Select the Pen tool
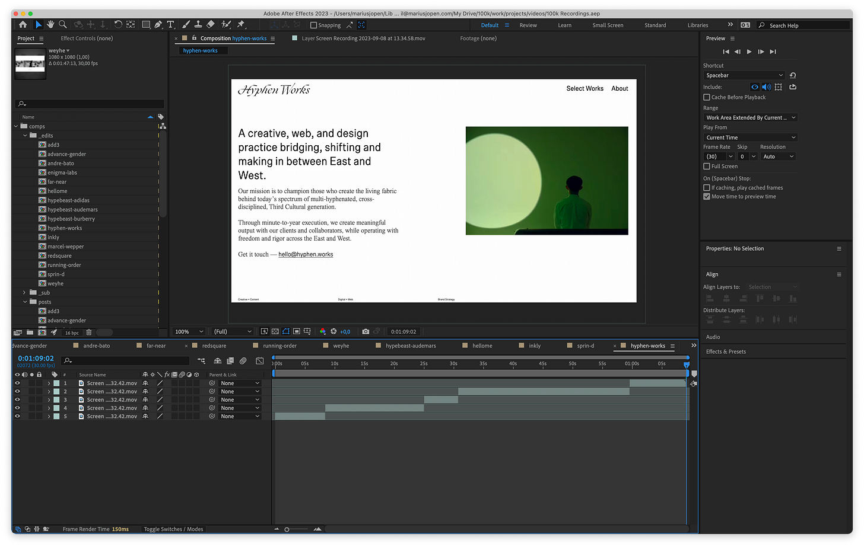 point(158,24)
